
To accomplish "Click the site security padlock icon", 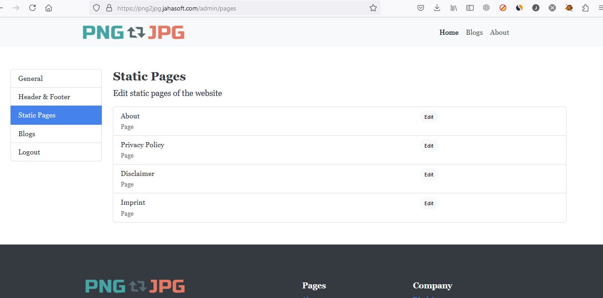I will pyautogui.click(x=109, y=8).
